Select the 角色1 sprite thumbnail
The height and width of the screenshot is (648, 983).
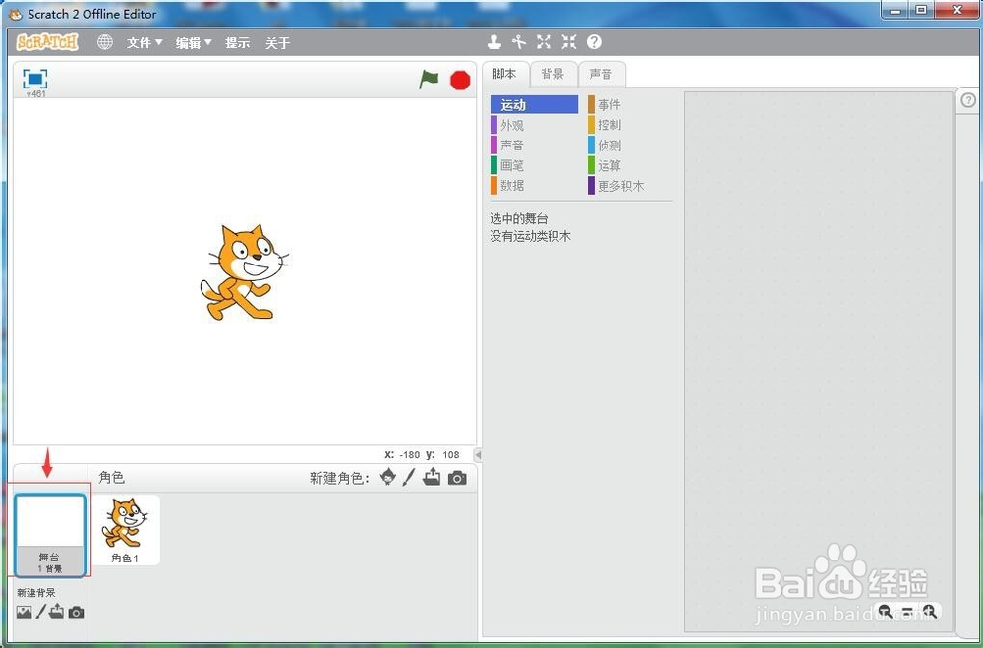pos(126,530)
